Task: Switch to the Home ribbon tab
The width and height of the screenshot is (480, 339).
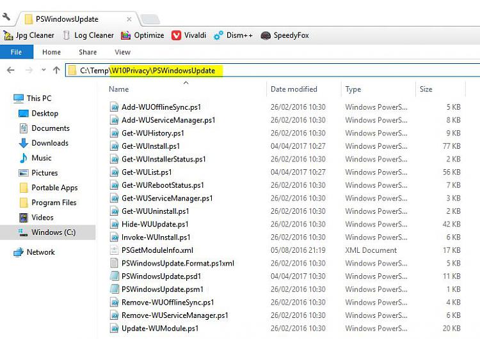Action: point(51,52)
